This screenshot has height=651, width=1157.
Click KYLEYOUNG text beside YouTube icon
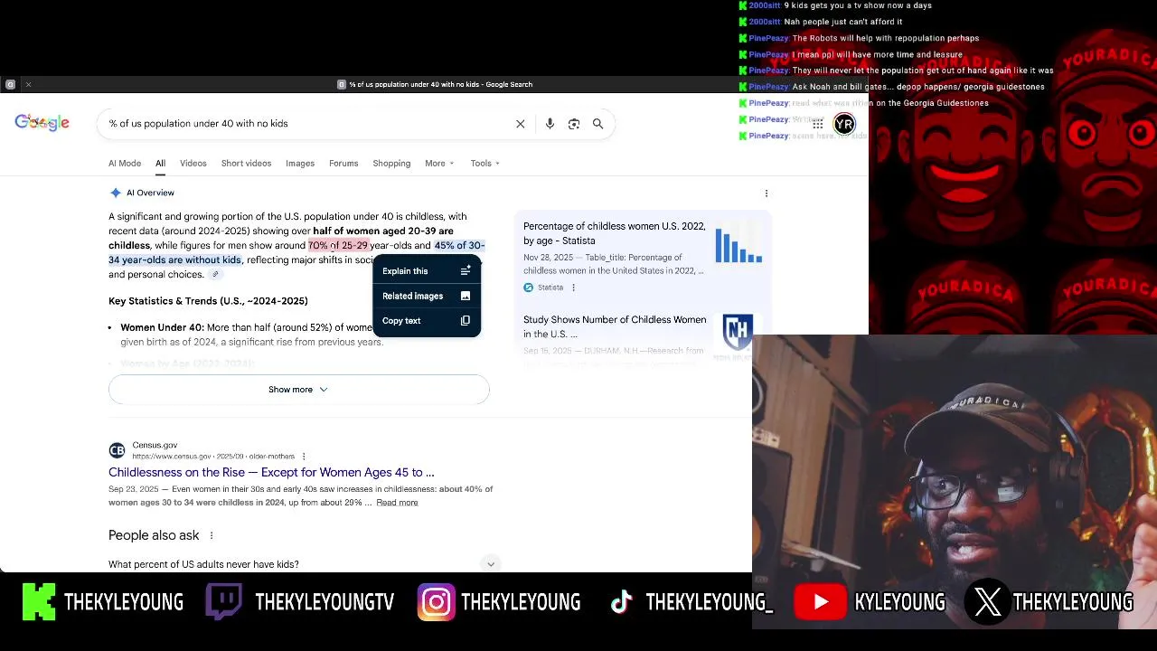click(x=899, y=602)
